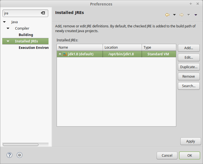Click the oomph preference recorder icon
Viewport: 203px width, 164px height.
[x=20, y=155]
